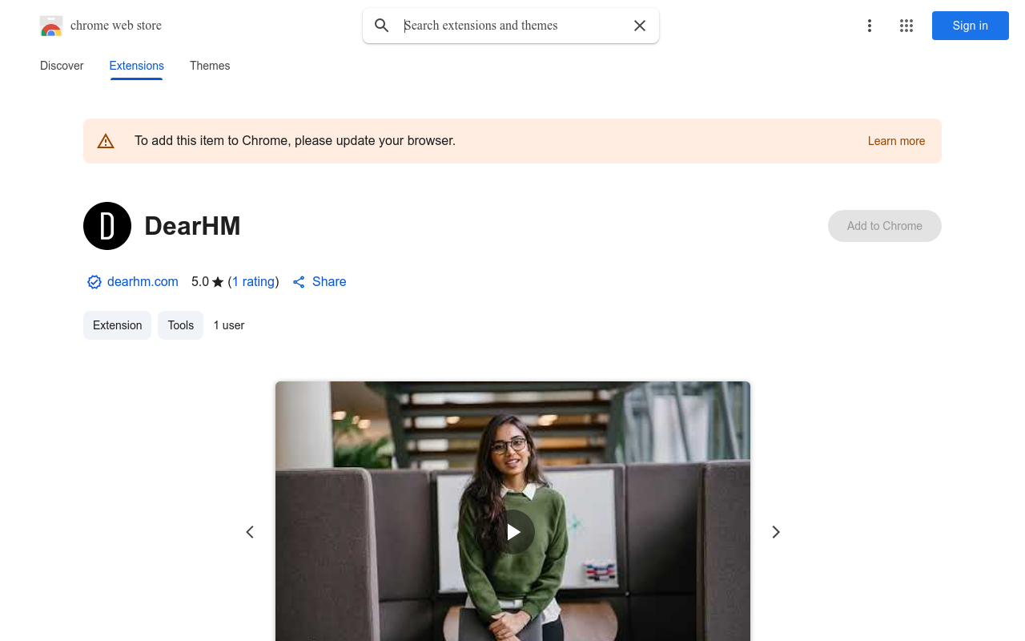Click the Share icon

click(299, 282)
